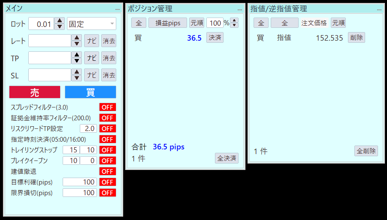Screen dimensions: 387x220
Task: Turn on the 建値撤退 toggle
Action: pos(107,171)
